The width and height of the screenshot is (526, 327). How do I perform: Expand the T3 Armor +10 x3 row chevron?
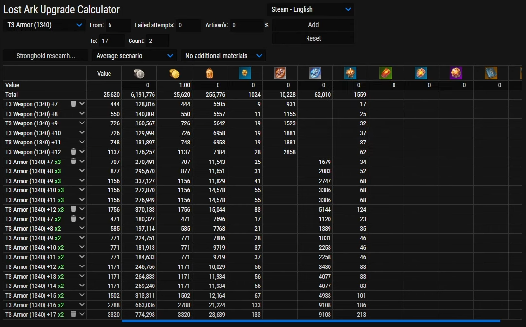point(82,190)
